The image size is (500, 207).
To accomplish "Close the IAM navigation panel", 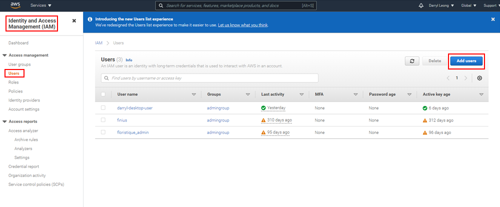I will point(74,20).
